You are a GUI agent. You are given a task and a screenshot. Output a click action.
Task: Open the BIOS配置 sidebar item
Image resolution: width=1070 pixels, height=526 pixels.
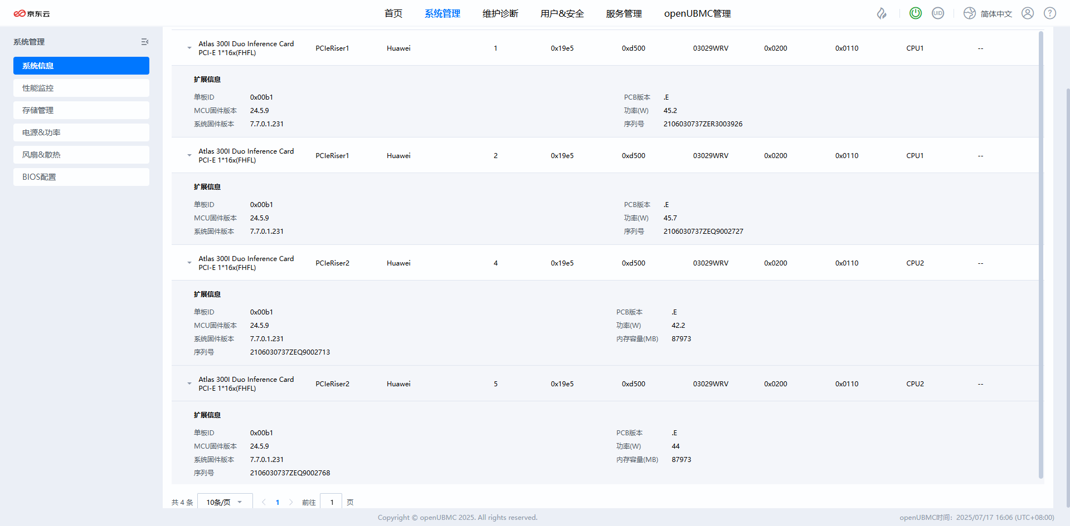[81, 177]
